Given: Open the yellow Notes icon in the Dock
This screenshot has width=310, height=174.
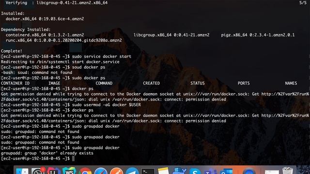Looking at the screenshot, I should (x=164, y=171).
